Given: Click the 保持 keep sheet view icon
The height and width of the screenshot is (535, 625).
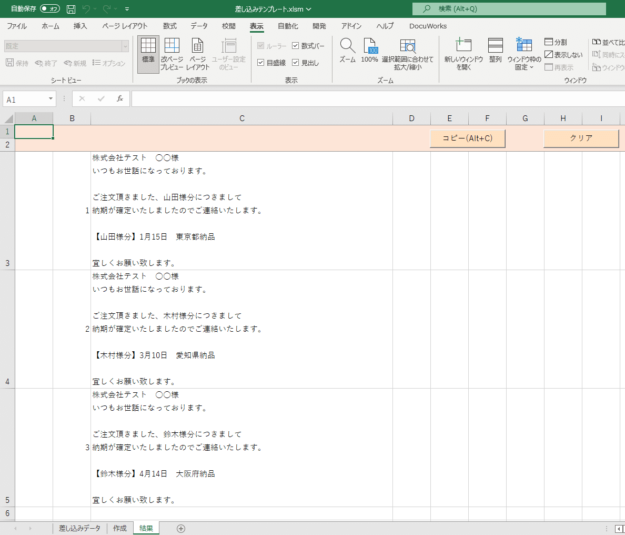Looking at the screenshot, I should [x=17, y=63].
